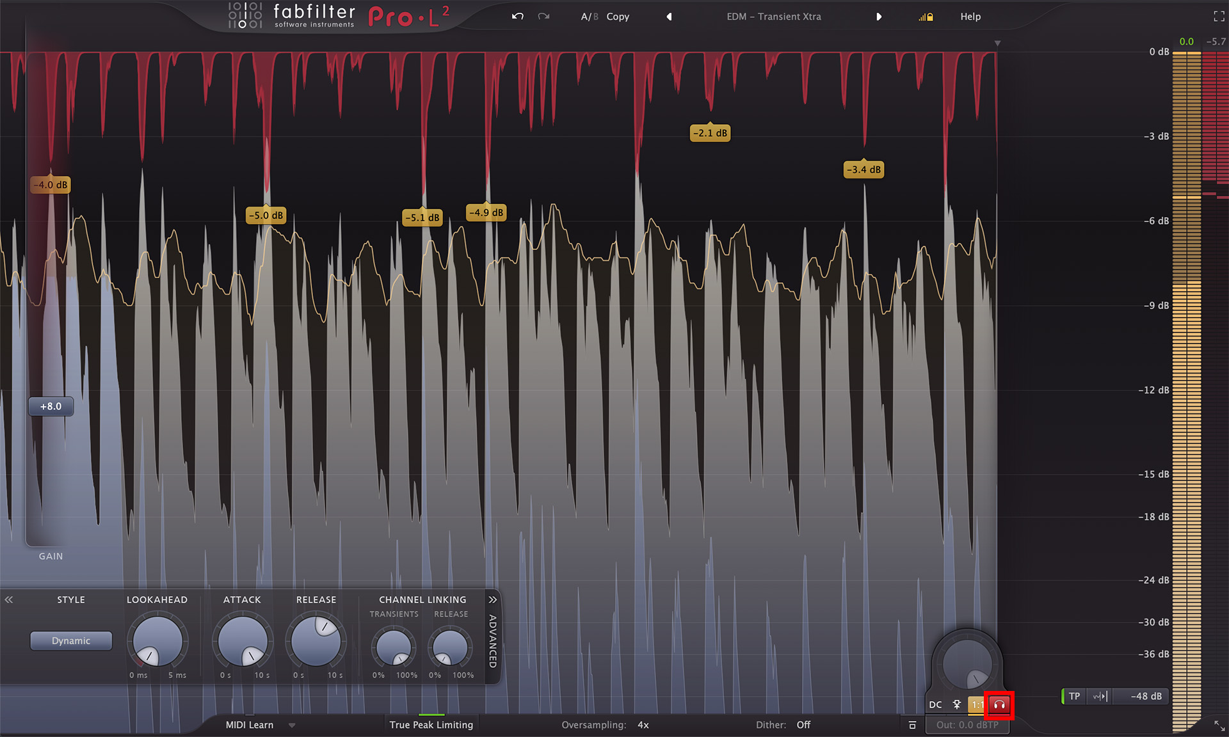Toggle True Peak Limiting
1229x737 pixels.
pyautogui.click(x=431, y=725)
